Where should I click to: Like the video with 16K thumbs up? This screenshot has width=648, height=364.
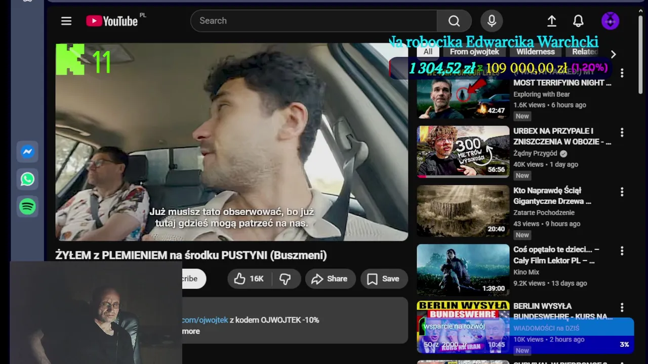coord(249,279)
